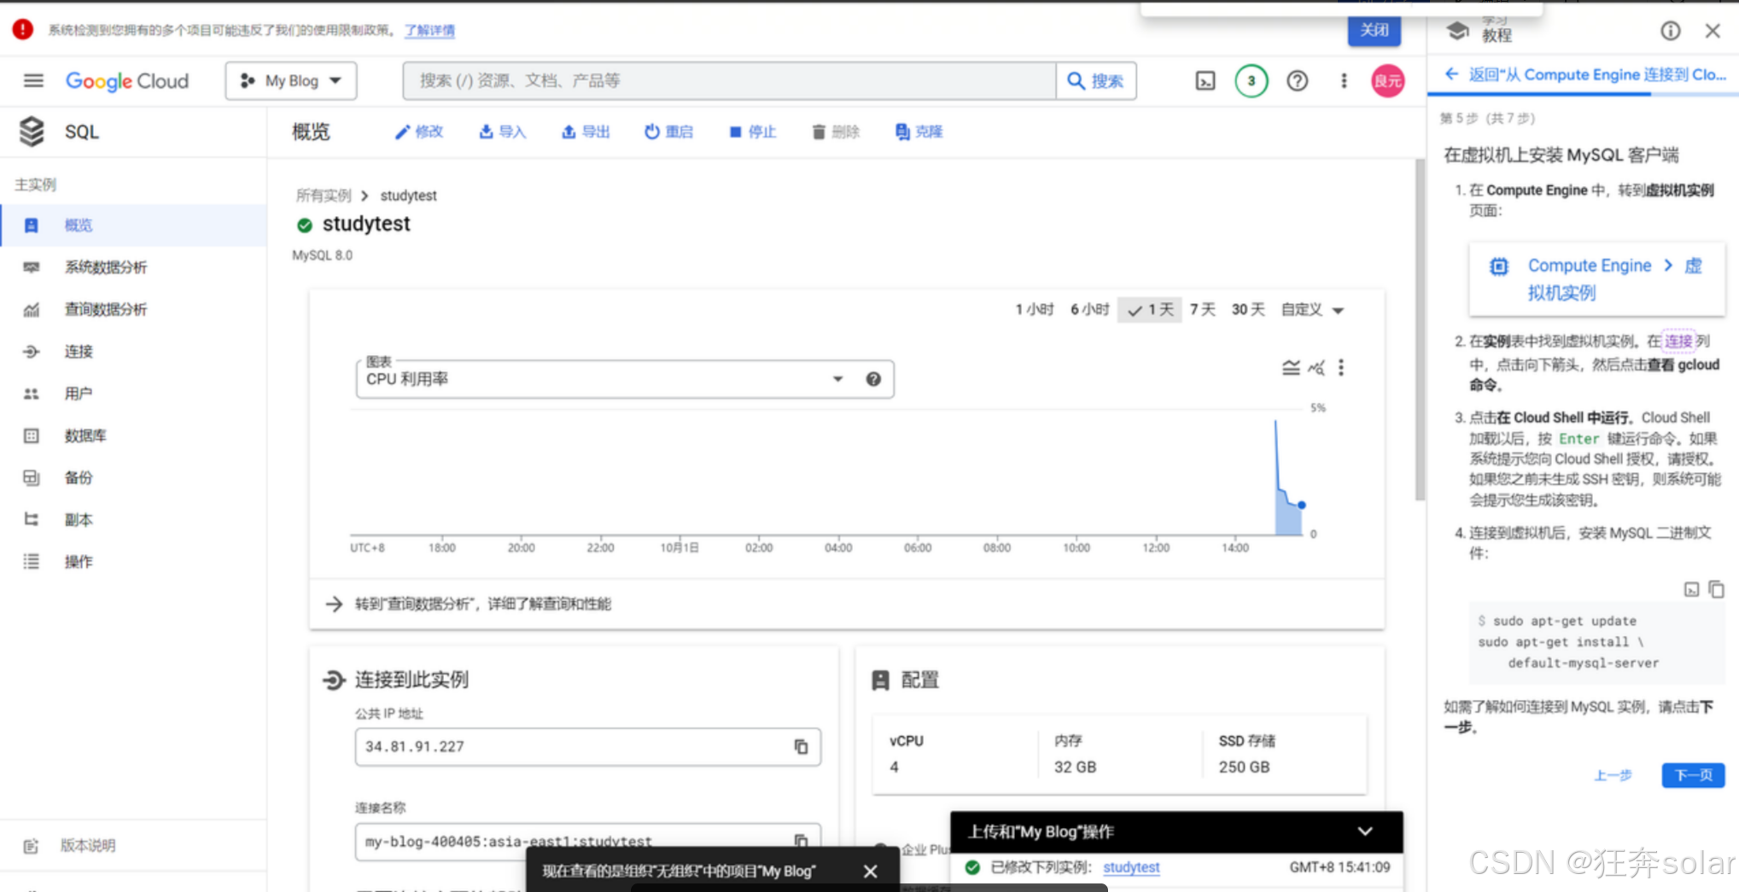Open the tutorial panel info icon
Screen dimensions: 1739x892
pyautogui.click(x=1670, y=31)
